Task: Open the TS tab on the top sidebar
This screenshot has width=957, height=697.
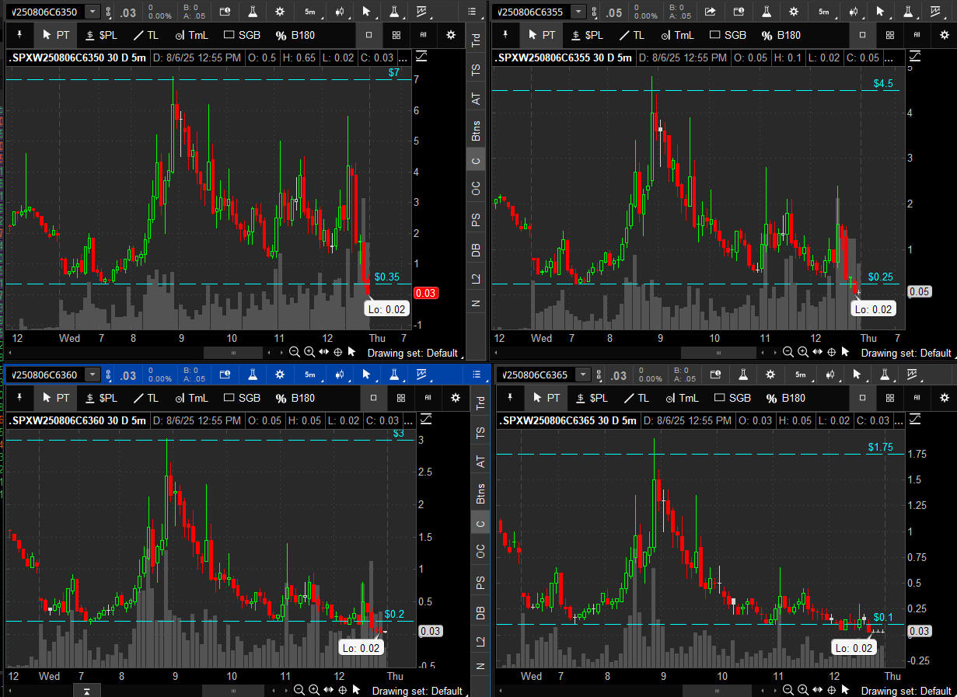Action: 476,69
